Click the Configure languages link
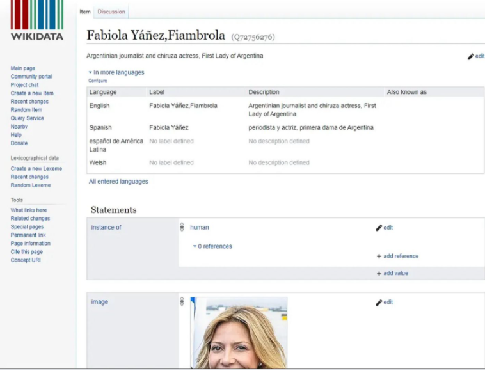The image size is (485, 371). [x=97, y=81]
